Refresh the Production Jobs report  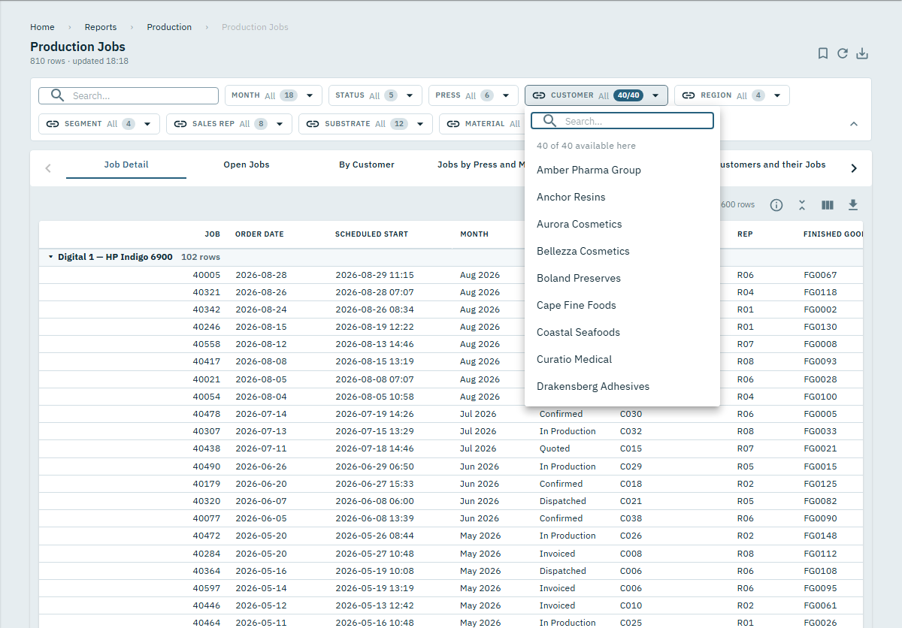(x=843, y=53)
